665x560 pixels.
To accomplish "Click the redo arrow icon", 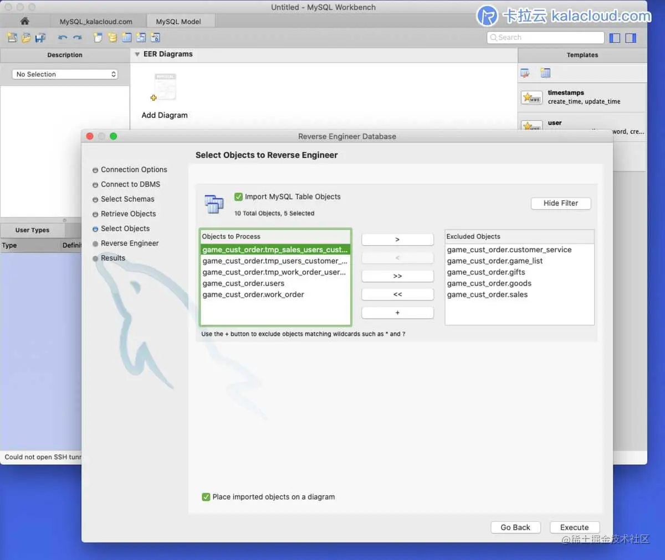I will [x=78, y=38].
